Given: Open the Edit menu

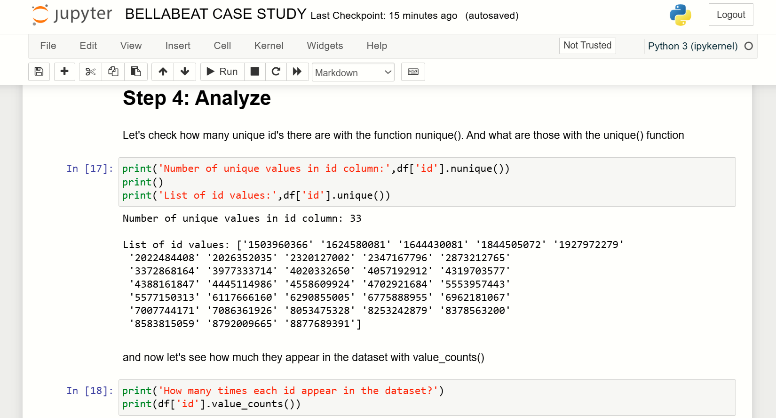Looking at the screenshot, I should coord(88,46).
